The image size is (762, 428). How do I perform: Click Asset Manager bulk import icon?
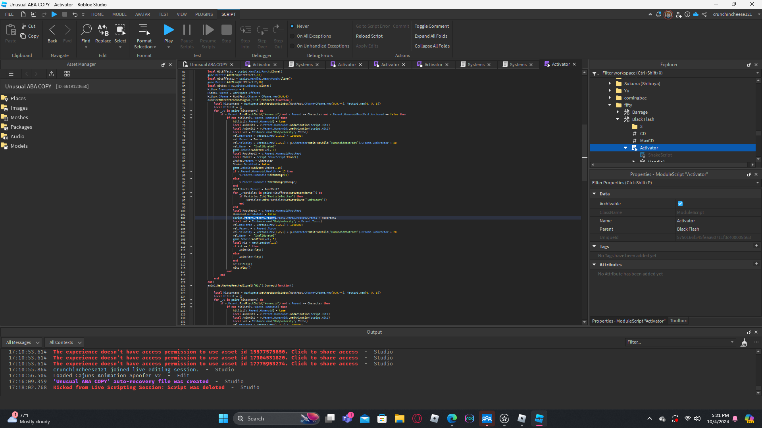[52, 74]
